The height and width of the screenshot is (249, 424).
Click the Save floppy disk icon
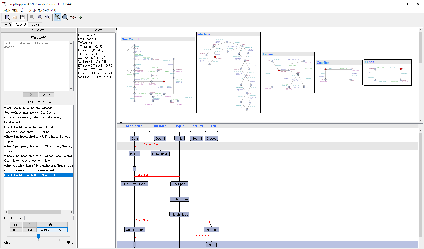coord(23,17)
